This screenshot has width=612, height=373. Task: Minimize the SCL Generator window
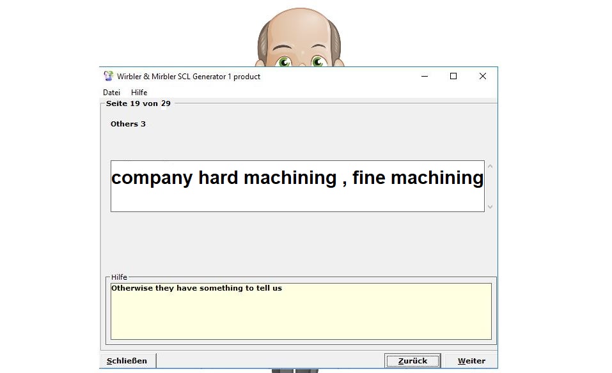pos(425,76)
